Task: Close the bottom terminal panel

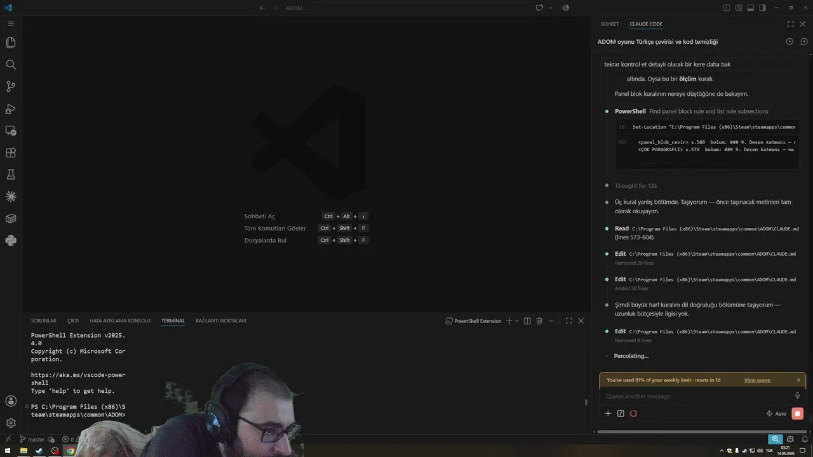Action: pos(581,321)
